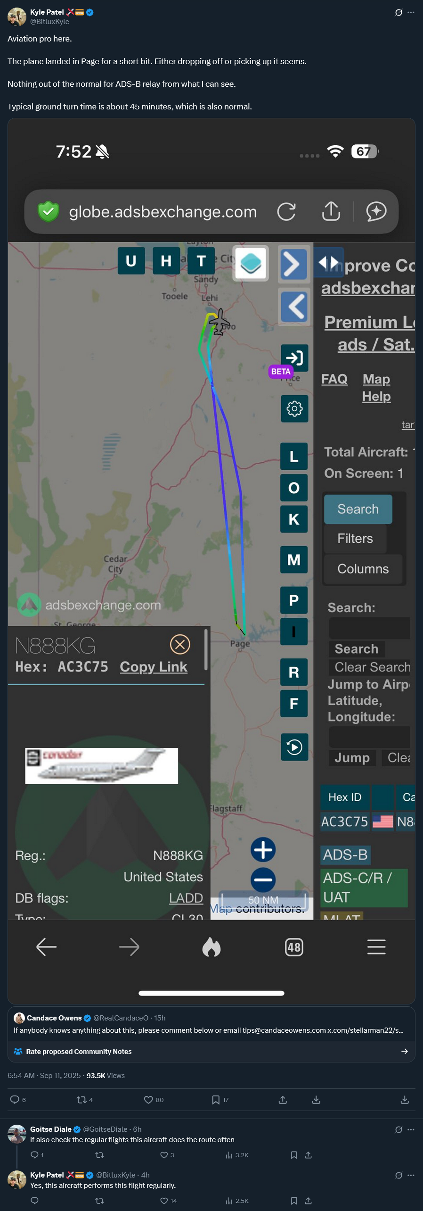Open the map settings gear icon
Screen dimensions: 423x1211
click(x=294, y=408)
